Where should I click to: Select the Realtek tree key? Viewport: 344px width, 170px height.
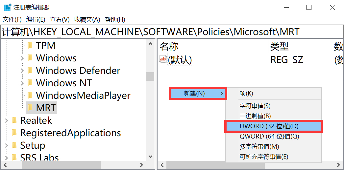tap(36, 120)
